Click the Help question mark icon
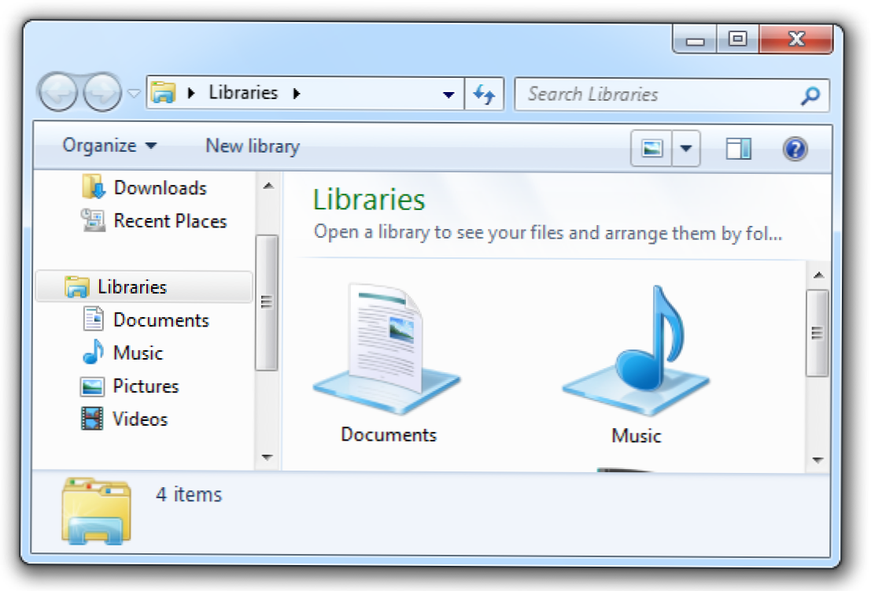 click(795, 148)
